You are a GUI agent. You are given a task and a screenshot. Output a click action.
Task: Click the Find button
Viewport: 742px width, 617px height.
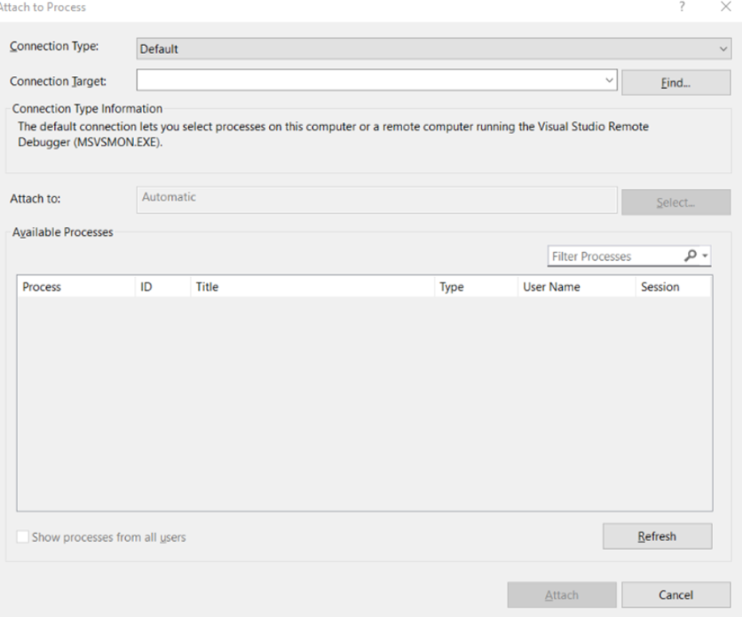[676, 83]
